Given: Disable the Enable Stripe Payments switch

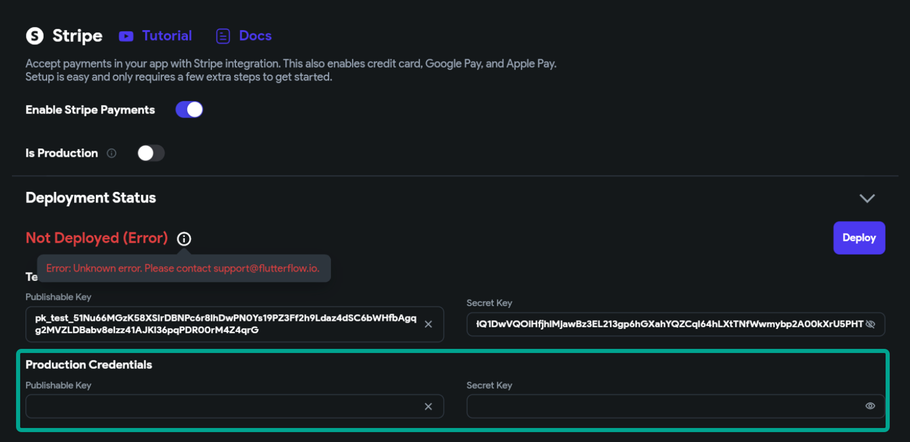Looking at the screenshot, I should tap(189, 110).
